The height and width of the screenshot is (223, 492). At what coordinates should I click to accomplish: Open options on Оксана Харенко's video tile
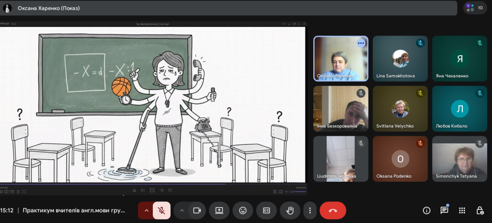(x=360, y=43)
